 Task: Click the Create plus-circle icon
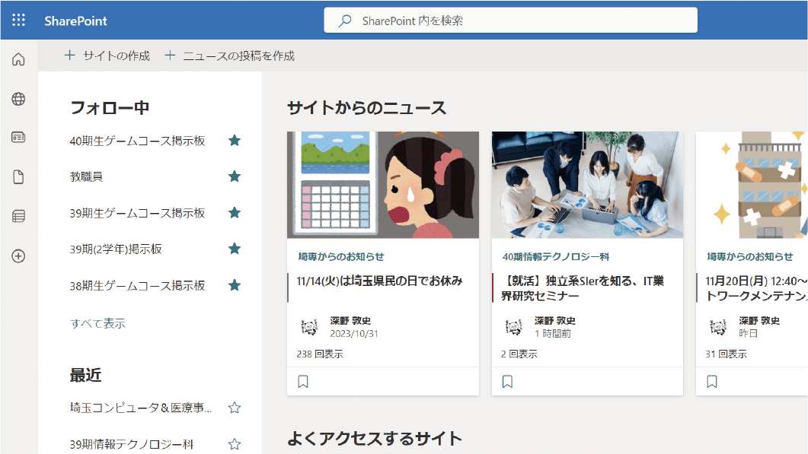pyautogui.click(x=18, y=256)
